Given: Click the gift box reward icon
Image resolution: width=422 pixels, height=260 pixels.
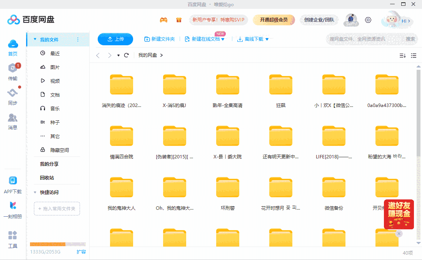Looking at the screenshot, I should pos(178,20).
